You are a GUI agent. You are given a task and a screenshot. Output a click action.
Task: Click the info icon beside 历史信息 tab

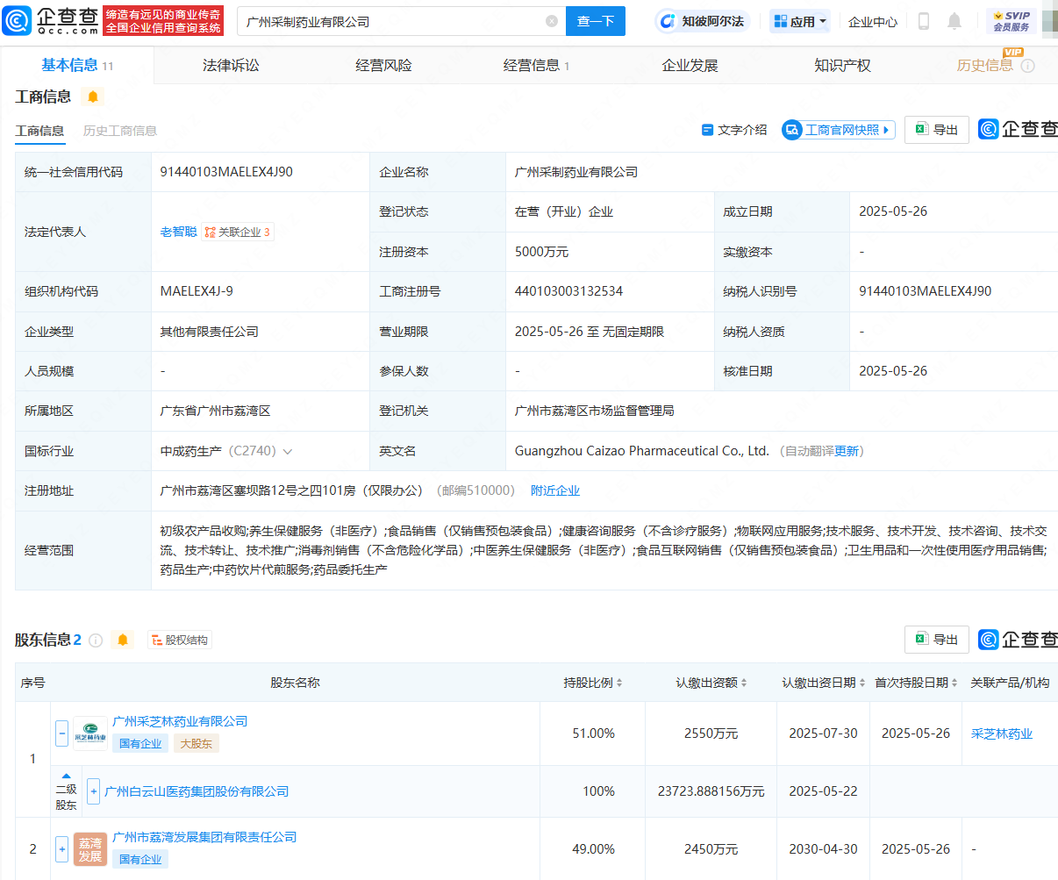(x=1028, y=66)
